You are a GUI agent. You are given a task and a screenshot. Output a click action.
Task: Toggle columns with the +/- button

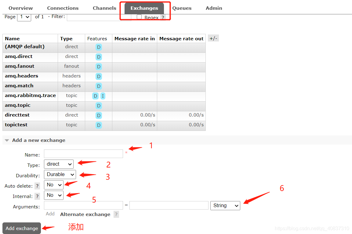pos(213,38)
